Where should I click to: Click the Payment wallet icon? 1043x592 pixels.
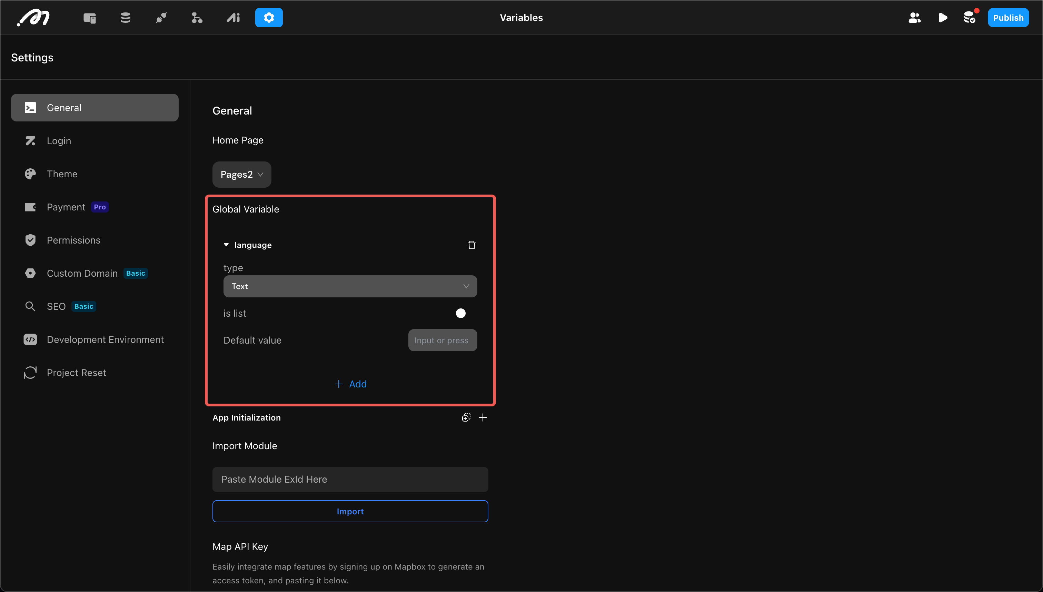(30, 207)
